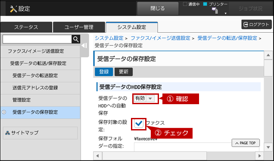The width and height of the screenshot is (274, 161).
Task: Open 送信元アドレスの登録 menu item
Action: tap(40, 88)
